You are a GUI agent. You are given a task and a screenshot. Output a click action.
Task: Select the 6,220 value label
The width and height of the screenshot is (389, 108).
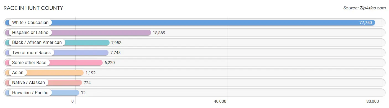(x=110, y=63)
